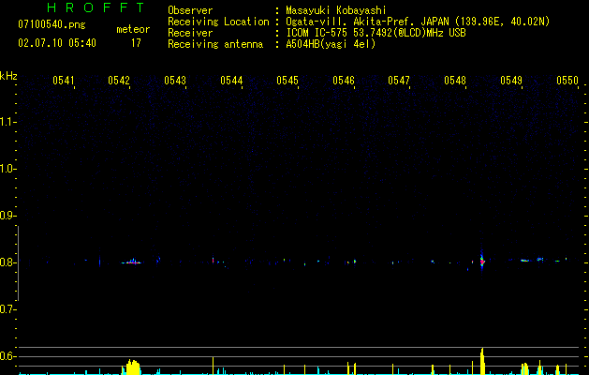Click the 0.8 kHz axis label

tap(7, 262)
